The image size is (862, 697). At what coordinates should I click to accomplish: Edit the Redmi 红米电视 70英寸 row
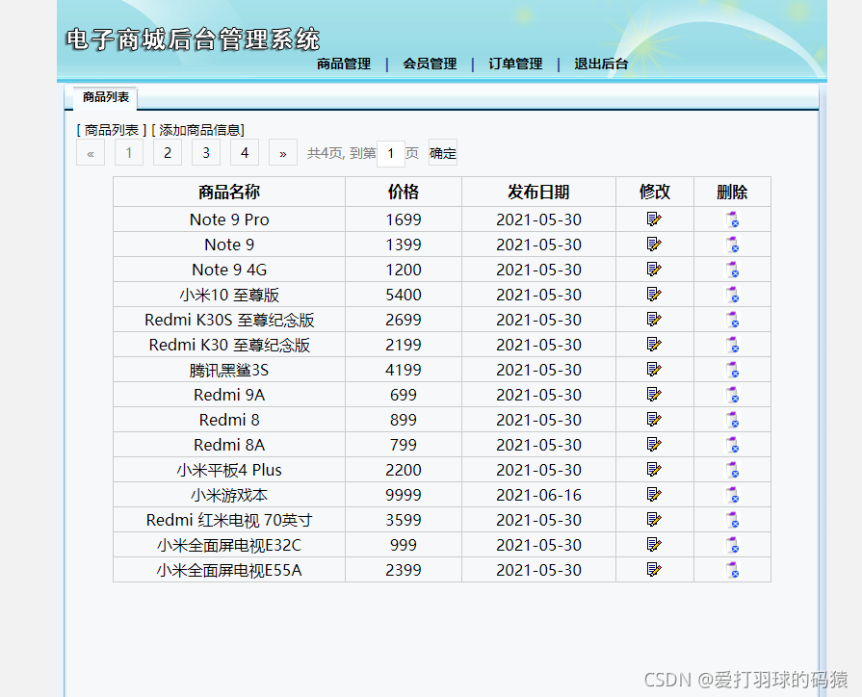(x=655, y=519)
